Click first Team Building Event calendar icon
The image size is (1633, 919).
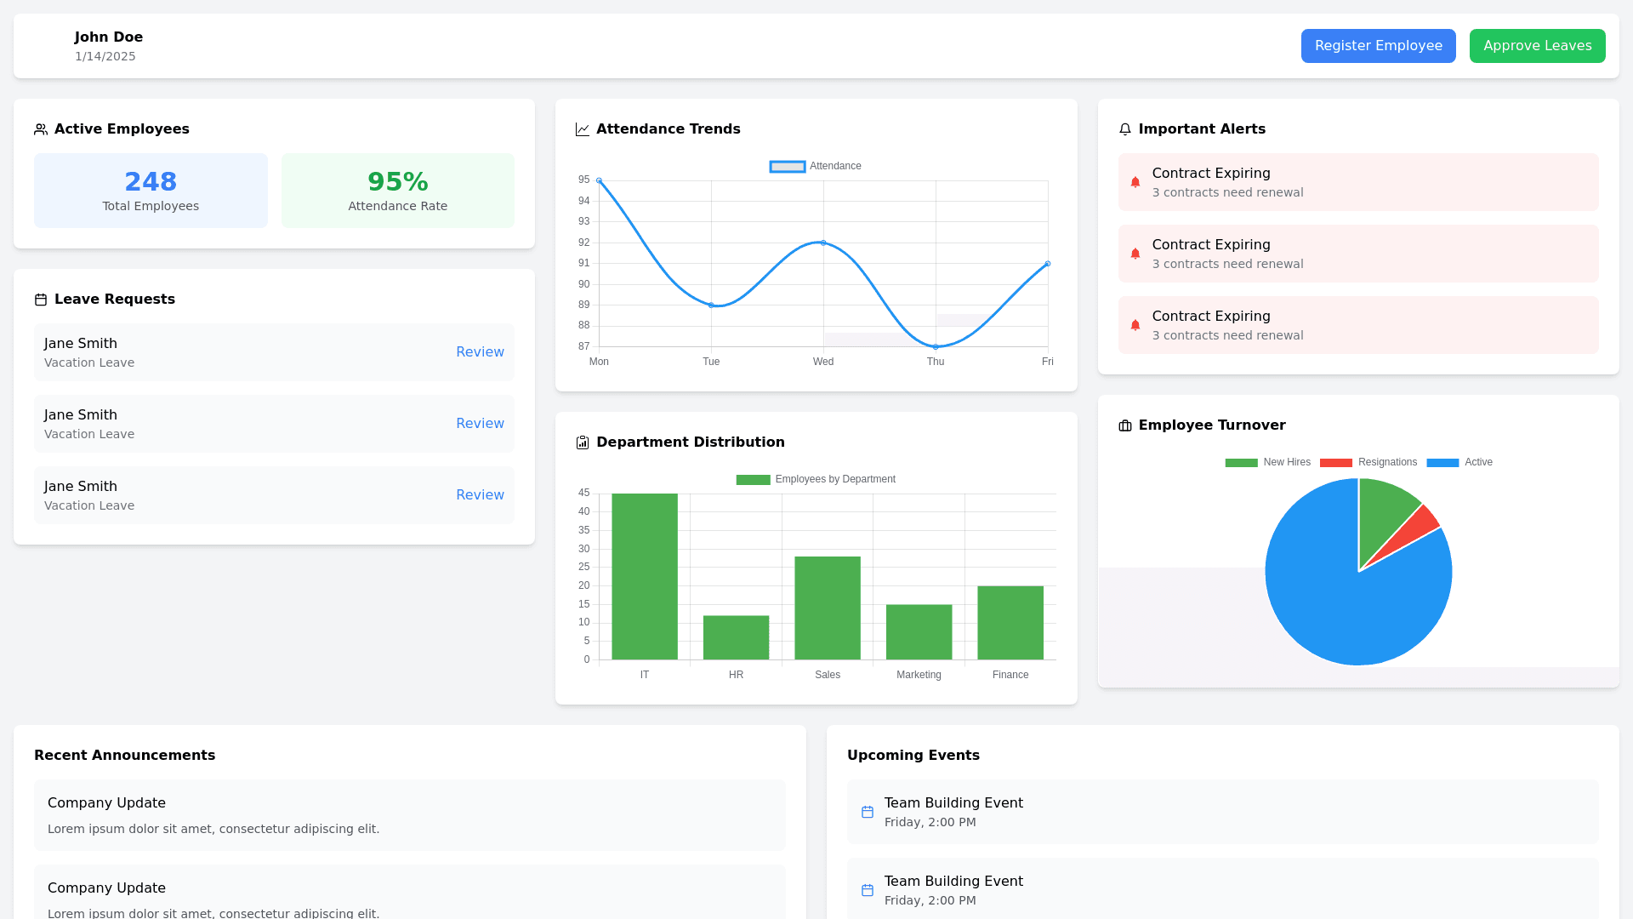(868, 812)
